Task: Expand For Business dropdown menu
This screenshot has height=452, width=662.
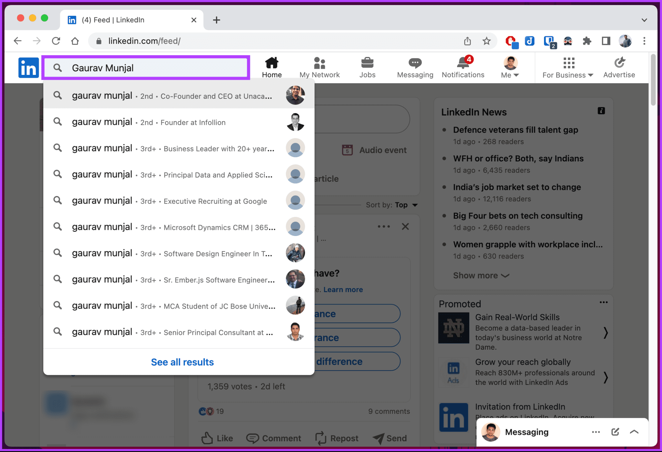Action: click(567, 68)
